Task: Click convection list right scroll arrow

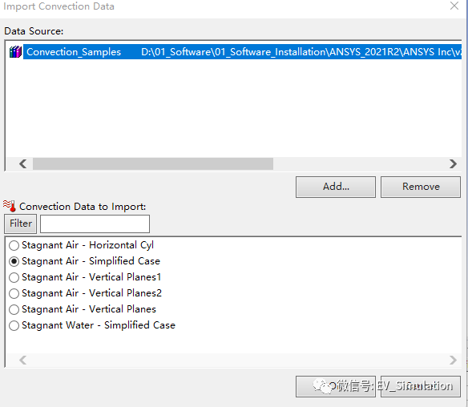Action: tap(453, 361)
